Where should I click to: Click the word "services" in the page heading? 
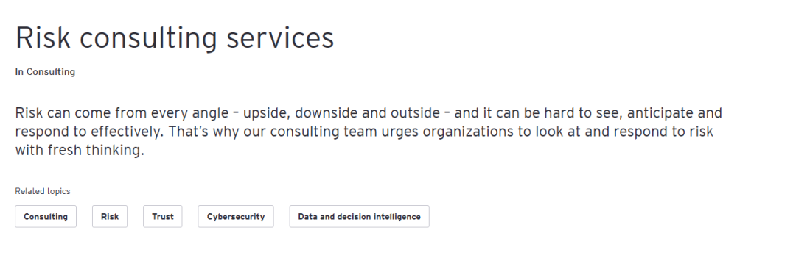pyautogui.click(x=280, y=38)
